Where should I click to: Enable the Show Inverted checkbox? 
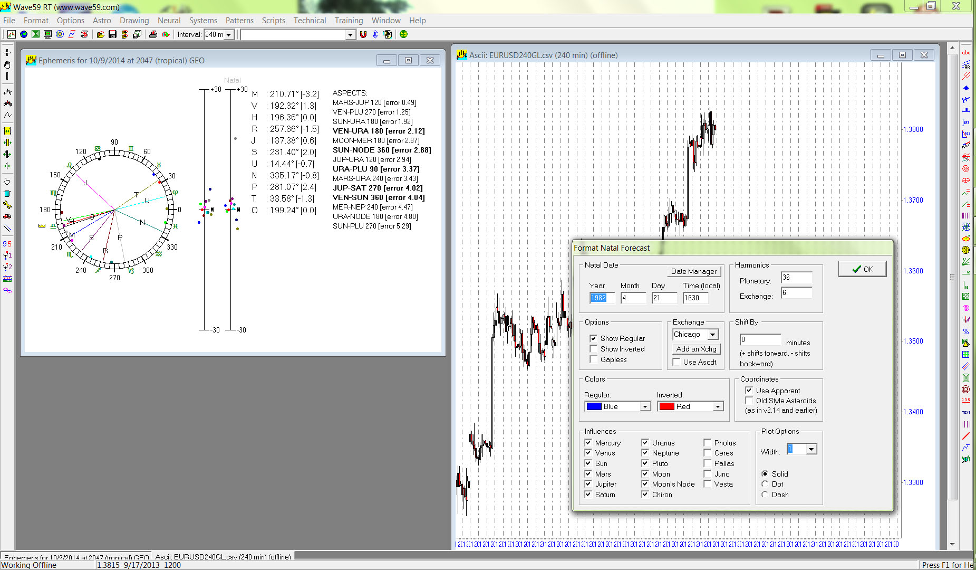(x=594, y=349)
